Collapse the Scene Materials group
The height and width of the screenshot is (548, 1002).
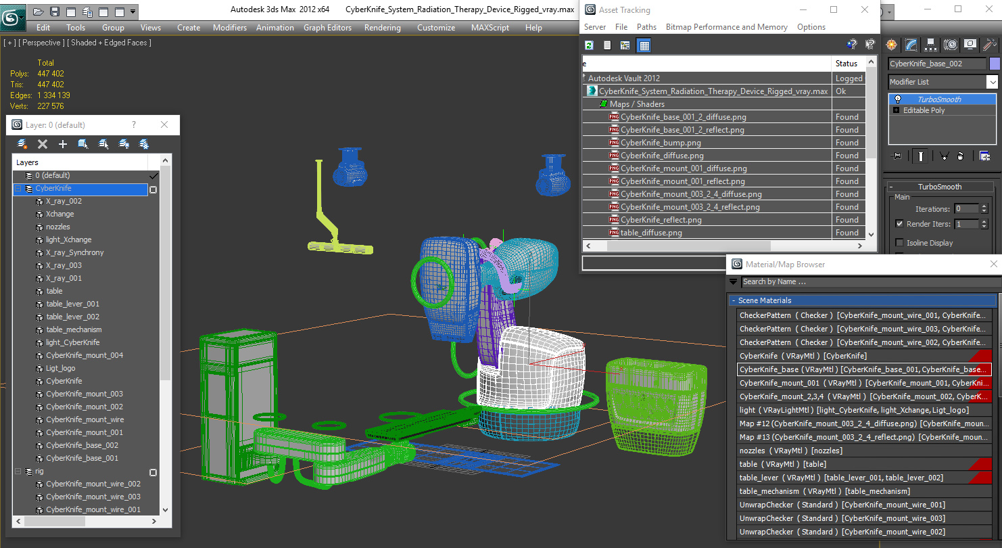point(734,300)
